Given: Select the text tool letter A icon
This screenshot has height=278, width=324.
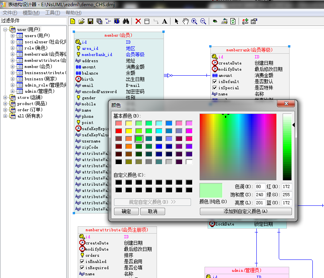Looking at the screenshot, I should coord(164,21).
